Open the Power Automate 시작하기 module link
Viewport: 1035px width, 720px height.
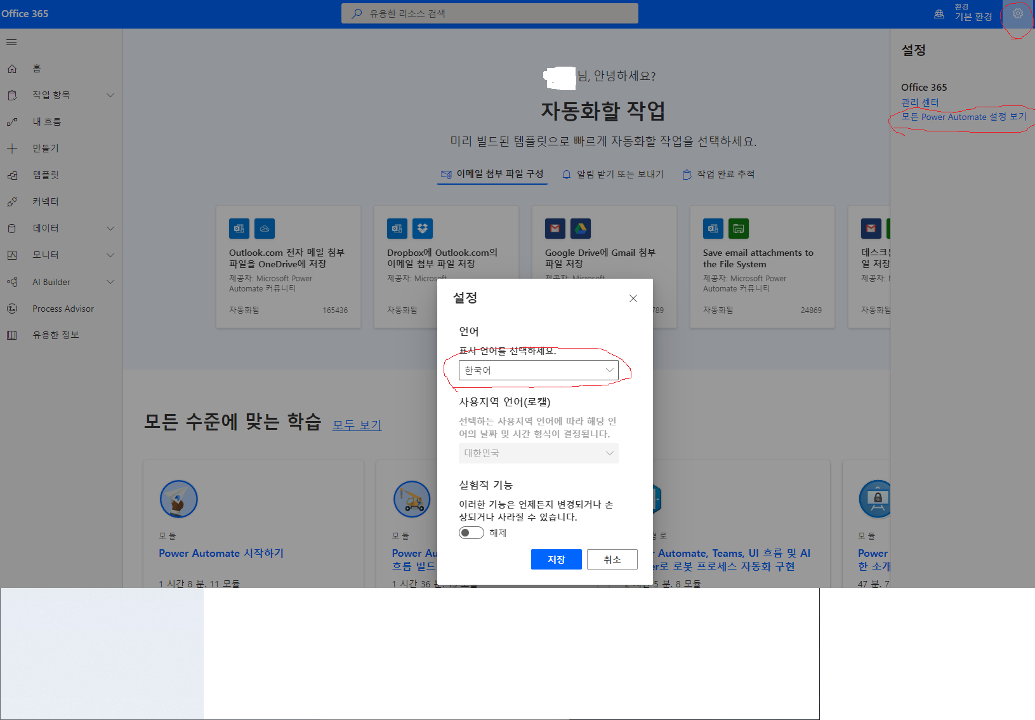pos(221,554)
